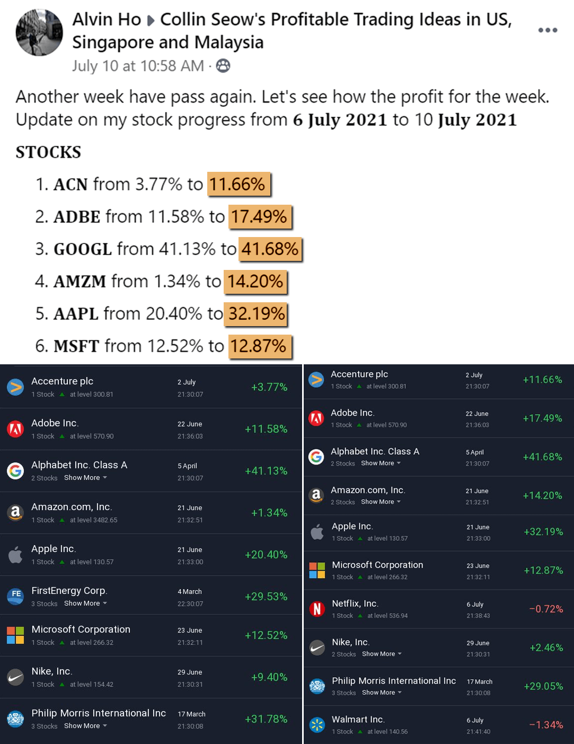Expand Show More under FirstEnergy Corp.
574x744 pixels.
85,603
